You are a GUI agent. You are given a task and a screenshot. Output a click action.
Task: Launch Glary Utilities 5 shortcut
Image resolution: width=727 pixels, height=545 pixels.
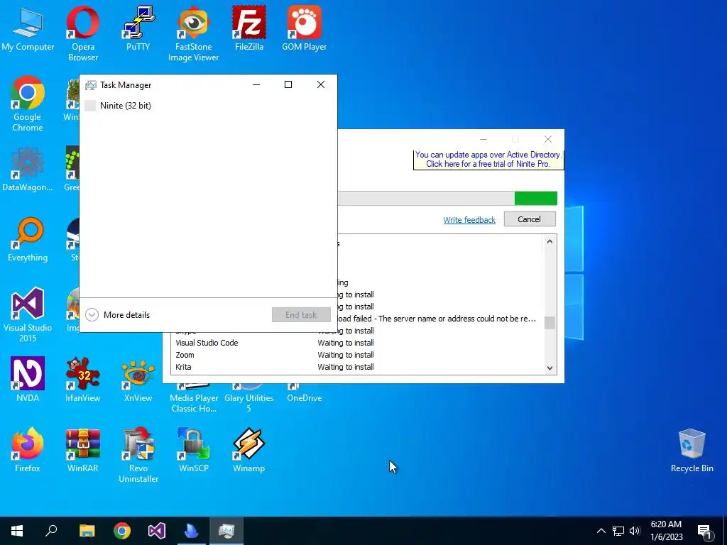pyautogui.click(x=249, y=399)
